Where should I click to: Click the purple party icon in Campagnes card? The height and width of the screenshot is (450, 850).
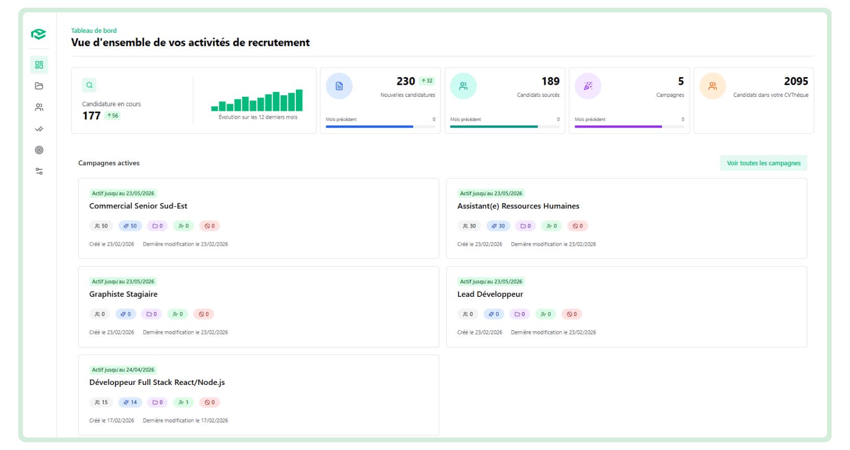coord(588,86)
